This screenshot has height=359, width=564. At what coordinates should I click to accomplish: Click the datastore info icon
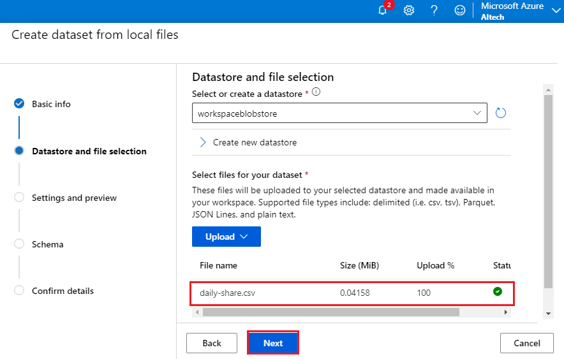(316, 92)
